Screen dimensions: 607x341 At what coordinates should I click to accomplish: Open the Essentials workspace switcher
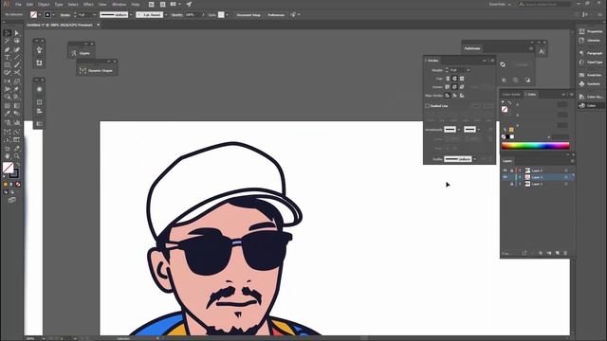point(500,4)
